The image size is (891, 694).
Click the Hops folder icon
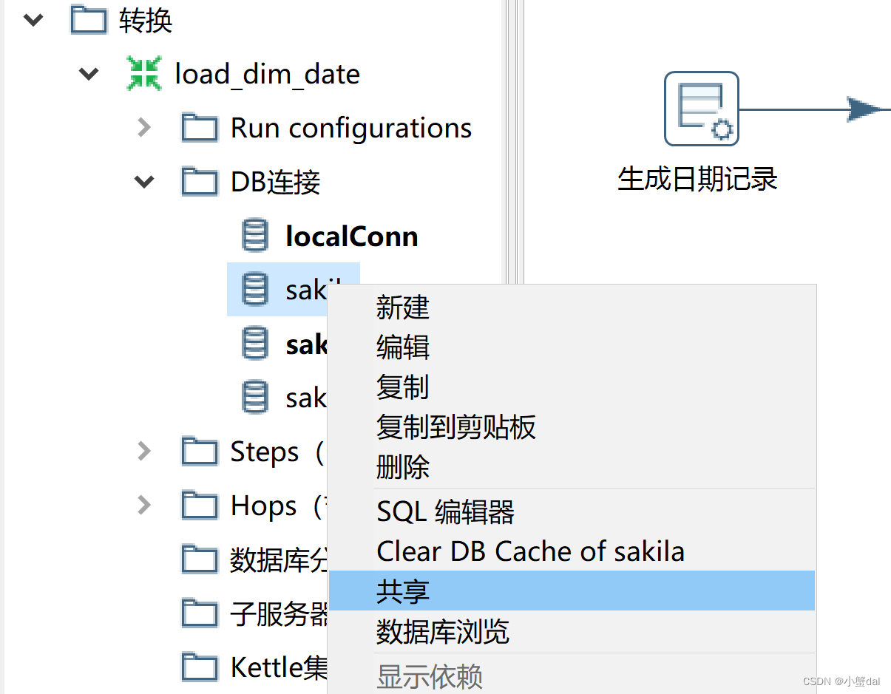200,505
